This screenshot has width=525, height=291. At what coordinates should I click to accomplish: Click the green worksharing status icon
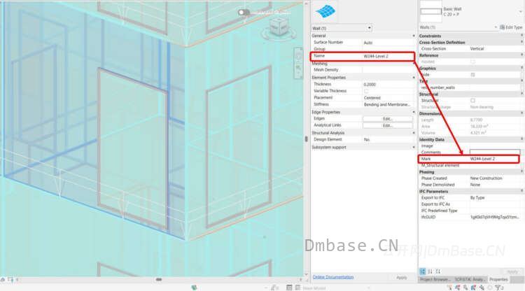pyautogui.click(x=194, y=288)
